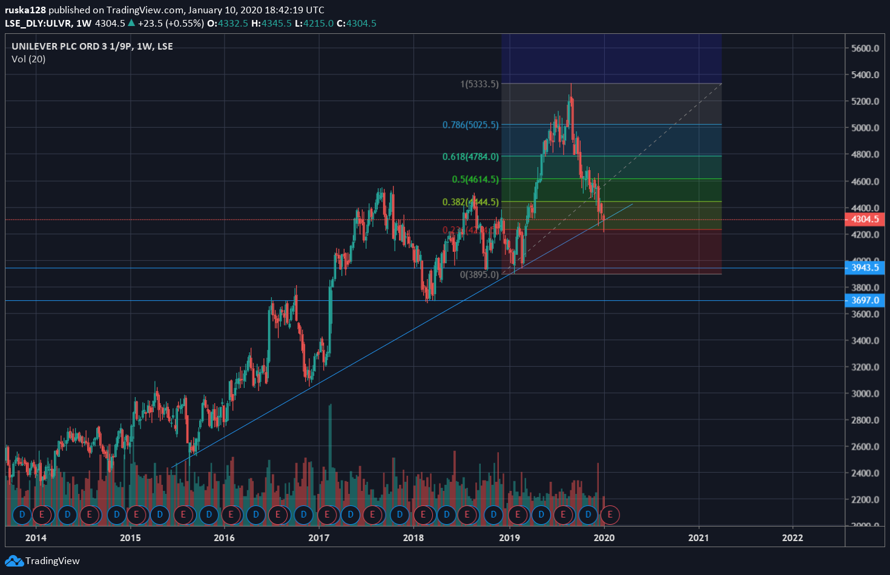Click the Vol (20) indicator label
The width and height of the screenshot is (890, 575).
(x=28, y=59)
